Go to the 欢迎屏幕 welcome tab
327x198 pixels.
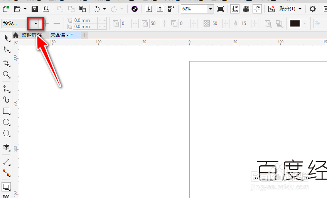pyautogui.click(x=32, y=35)
